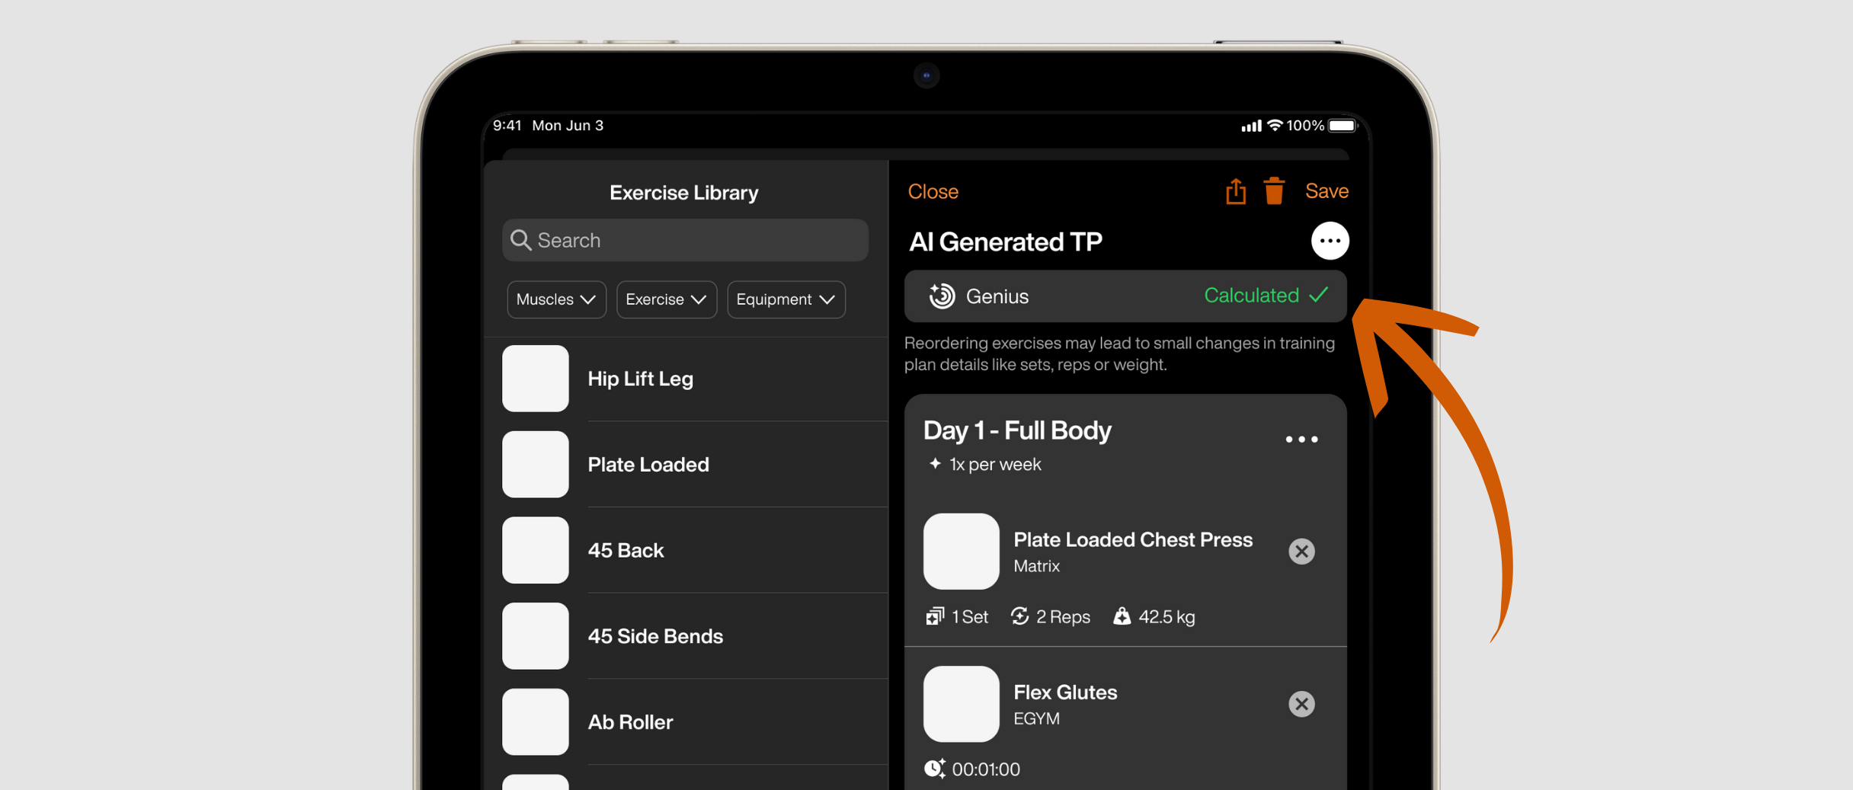Expand the Exercise filter dropdown
Viewport: 1853px width, 790px height.
click(x=666, y=299)
